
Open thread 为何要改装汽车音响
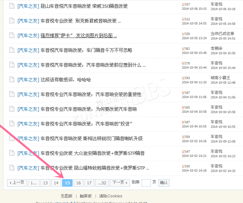point(89,109)
